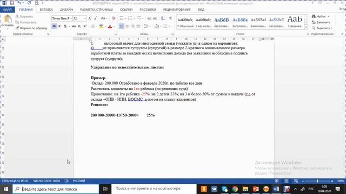
Task: Create a numbered list
Action: pos(130,18)
